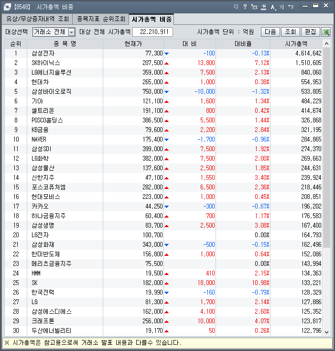The width and height of the screenshot is (335, 351).
Task: Export the table with the Excel icon
Action: pyautogui.click(x=326, y=32)
